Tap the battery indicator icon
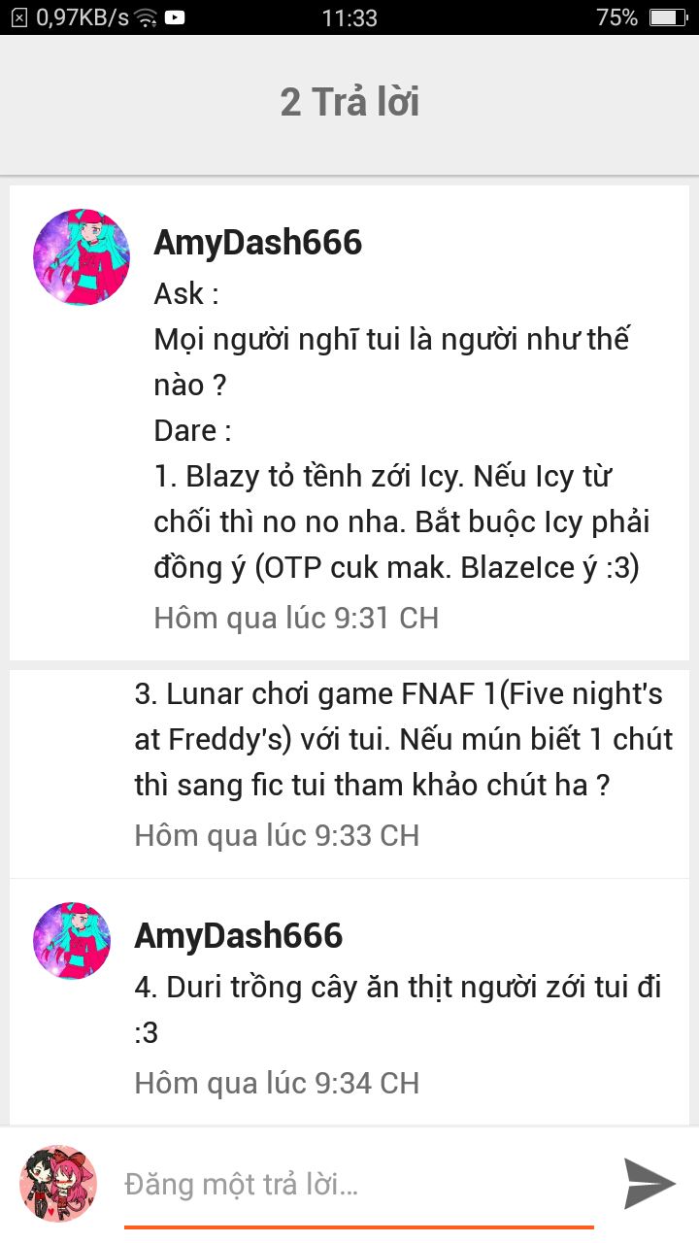The height and width of the screenshot is (1243, 699). (668, 17)
